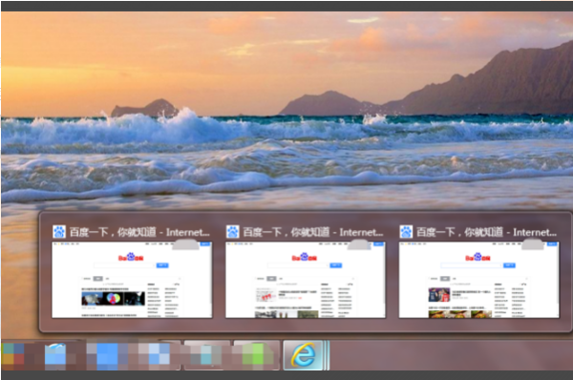Click the Baidu logo inside the middle preview

coord(305,257)
